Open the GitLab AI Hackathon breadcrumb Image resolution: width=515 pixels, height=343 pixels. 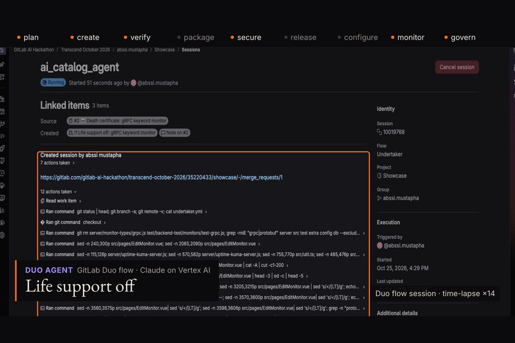tap(34, 50)
